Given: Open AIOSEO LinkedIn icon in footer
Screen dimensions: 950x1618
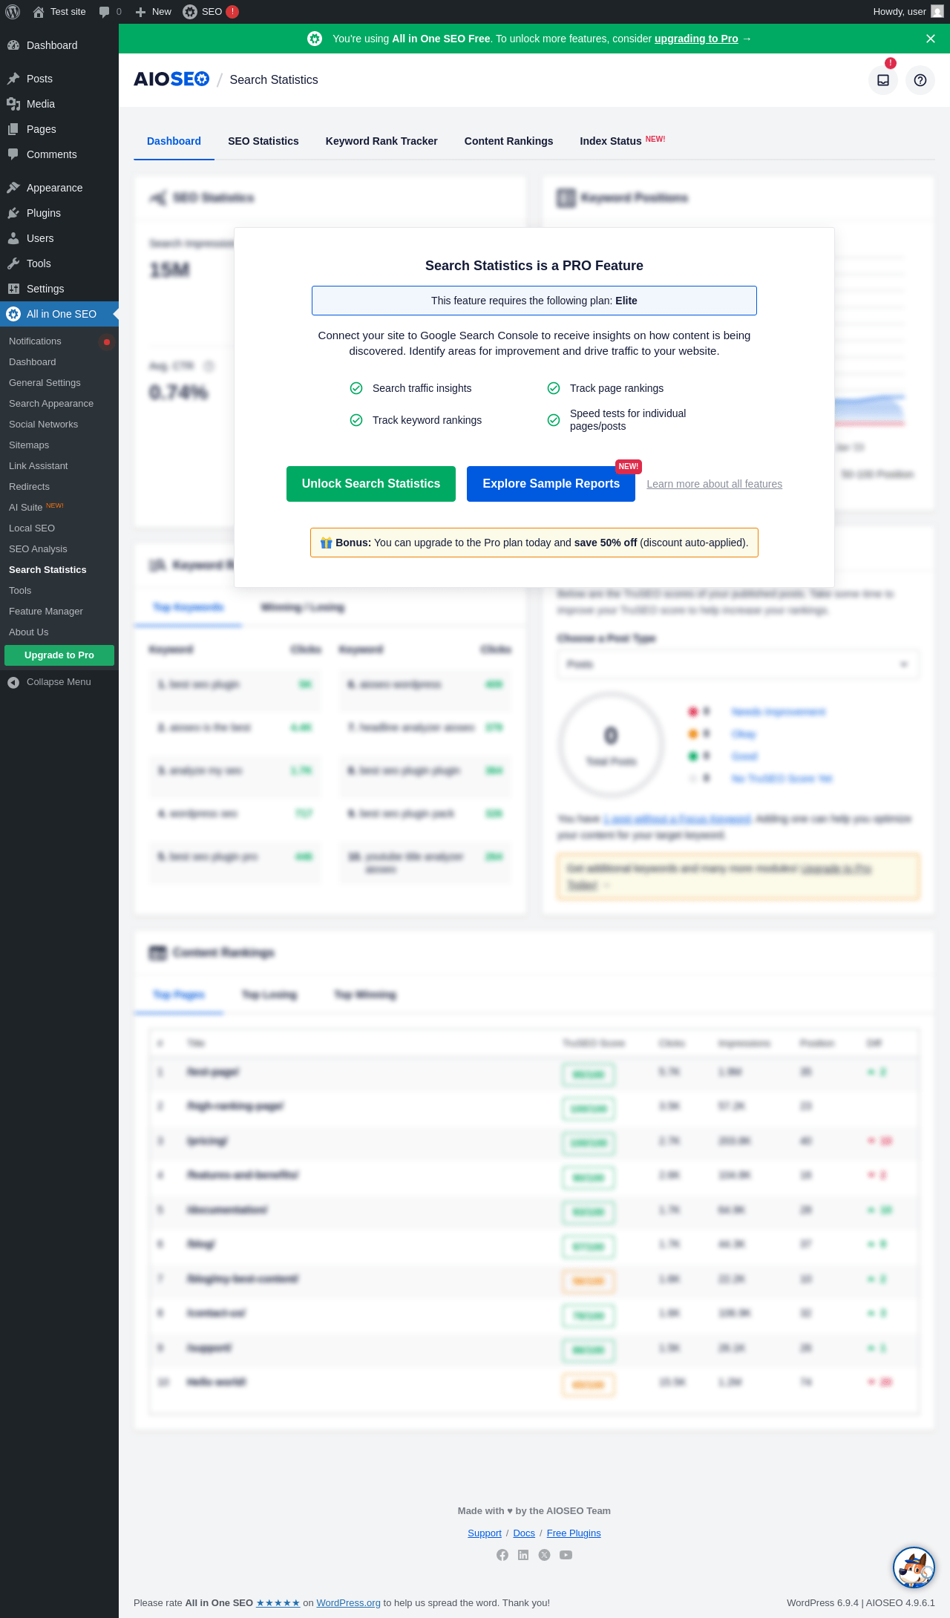Looking at the screenshot, I should coord(523,1555).
